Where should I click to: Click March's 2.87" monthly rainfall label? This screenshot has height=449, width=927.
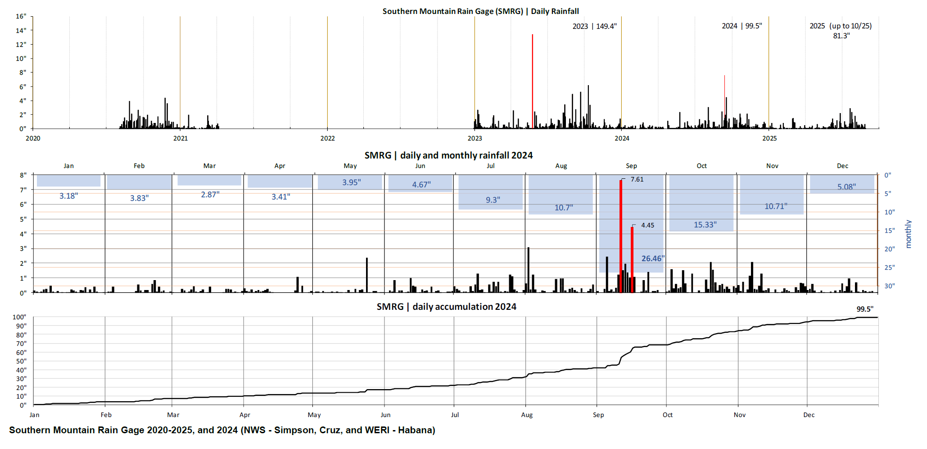(210, 195)
